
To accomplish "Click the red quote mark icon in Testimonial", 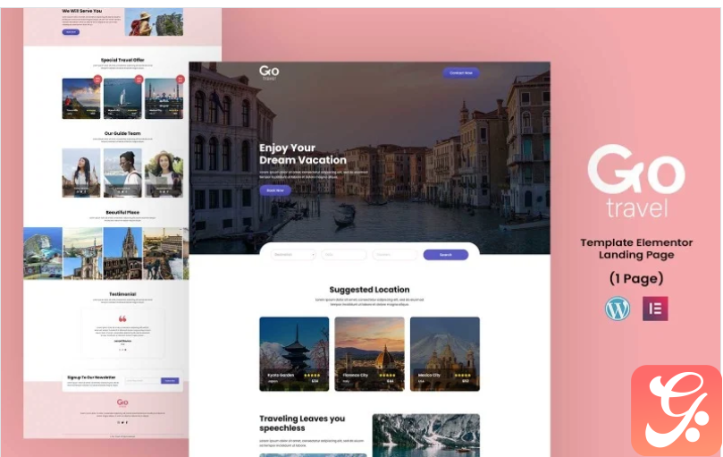I will pos(122,318).
